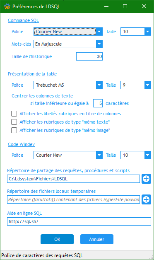Open the Commande SQL Police dropdown arrow

click(99, 32)
